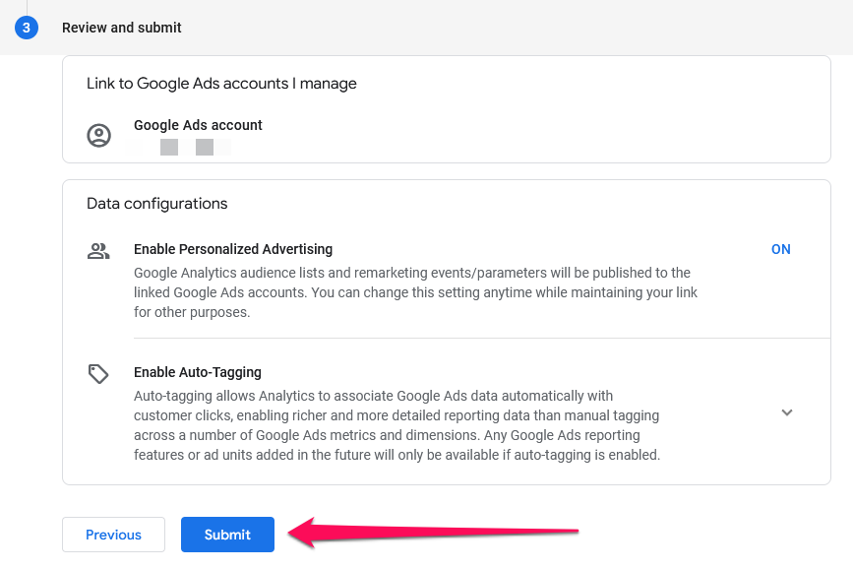This screenshot has height=569, width=853.
Task: Click the 'Enable Personalized Advertising' title
Action: click(x=233, y=249)
